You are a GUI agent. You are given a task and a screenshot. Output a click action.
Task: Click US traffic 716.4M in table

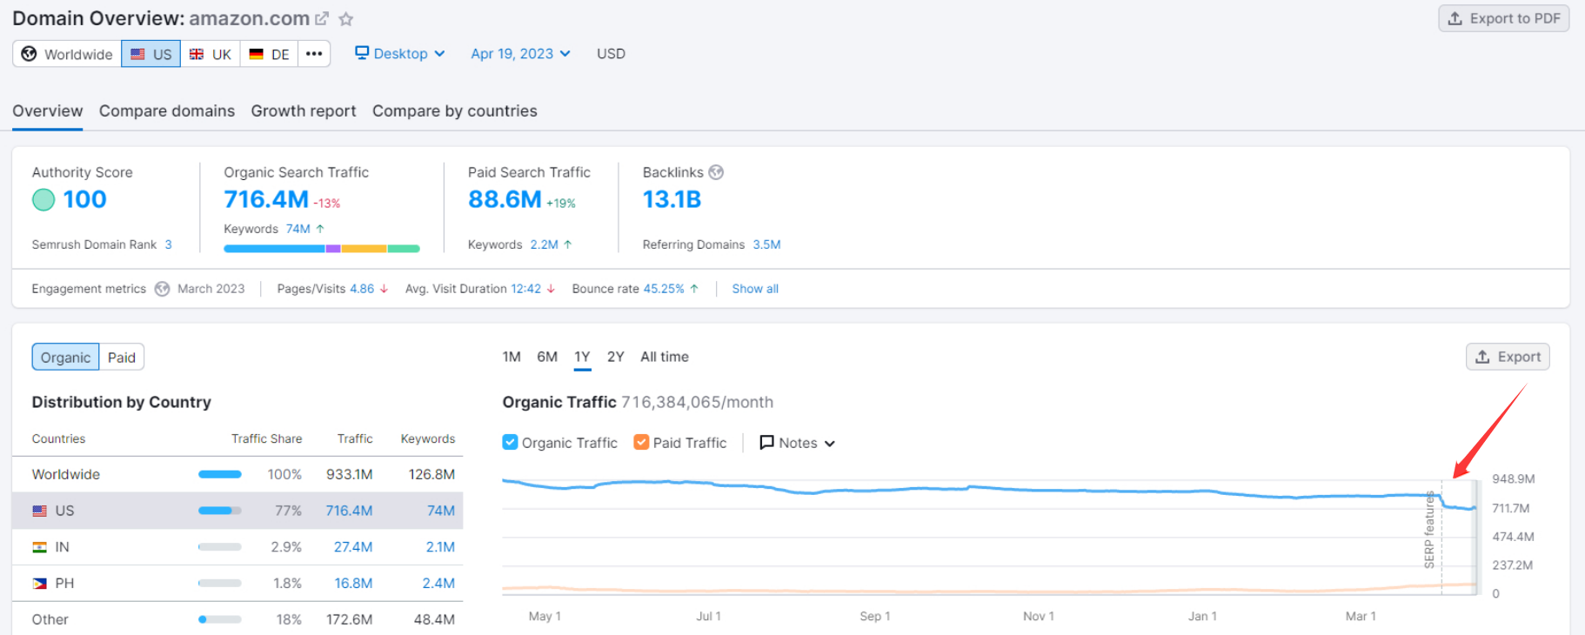click(x=349, y=511)
